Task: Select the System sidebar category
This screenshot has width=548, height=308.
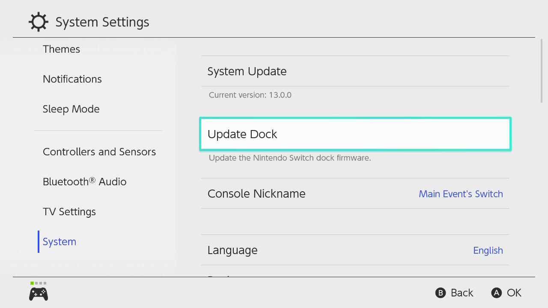Action: coord(60,242)
